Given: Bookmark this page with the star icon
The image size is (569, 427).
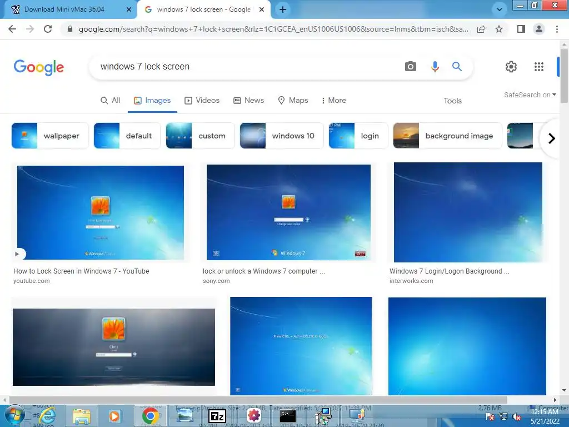Looking at the screenshot, I should tap(499, 29).
